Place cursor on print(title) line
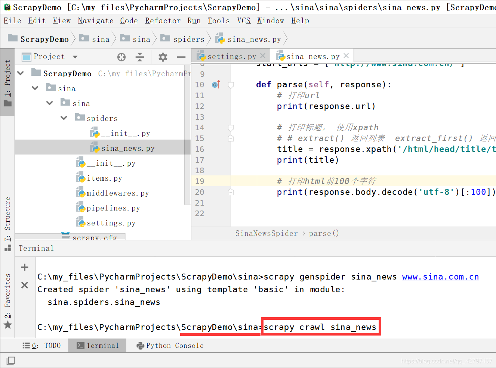Viewport: 496px width, 368px height. click(308, 160)
